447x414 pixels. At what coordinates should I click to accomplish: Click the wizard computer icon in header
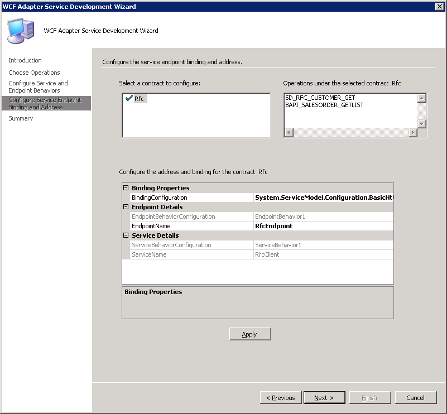(21, 31)
